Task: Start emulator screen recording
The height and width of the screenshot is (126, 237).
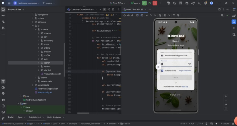Action: tap(169, 15)
